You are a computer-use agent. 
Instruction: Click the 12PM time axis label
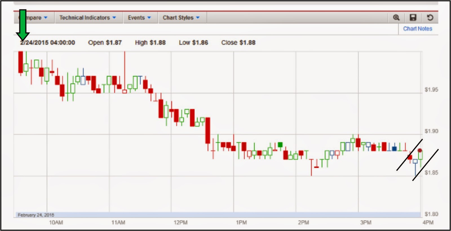[180, 223]
